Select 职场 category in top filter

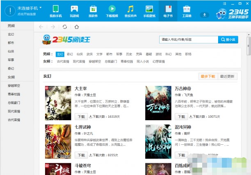[x=188, y=54]
